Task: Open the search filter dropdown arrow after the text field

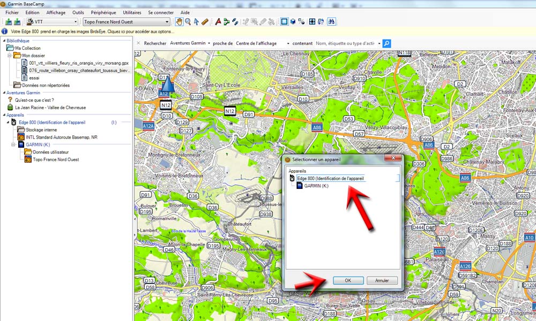Action: click(x=379, y=43)
